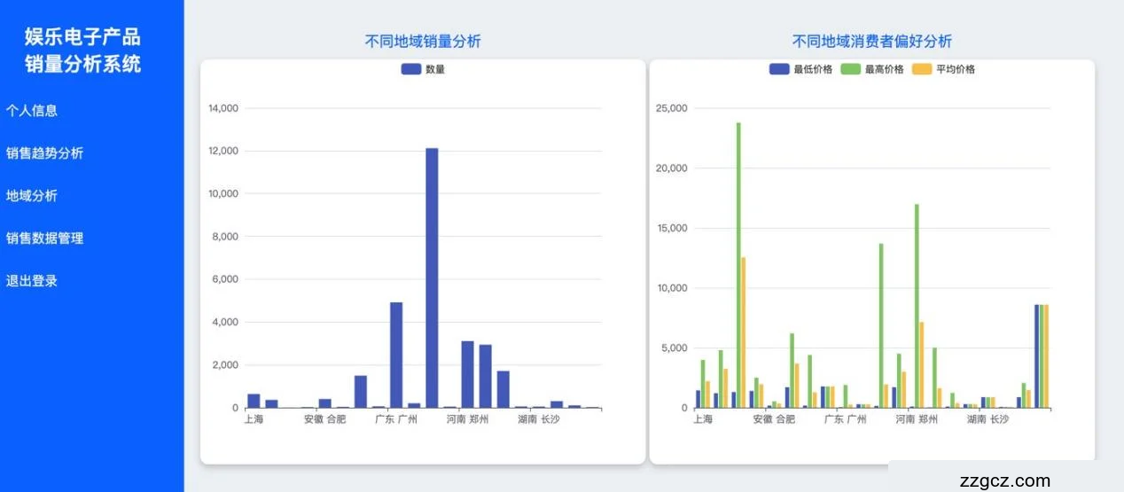Select the 地域分析 sidebar item
This screenshot has height=492, width=1124.
[32, 196]
